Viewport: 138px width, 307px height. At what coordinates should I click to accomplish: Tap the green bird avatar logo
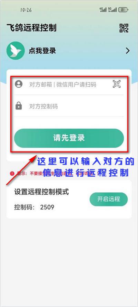click(x=16, y=51)
